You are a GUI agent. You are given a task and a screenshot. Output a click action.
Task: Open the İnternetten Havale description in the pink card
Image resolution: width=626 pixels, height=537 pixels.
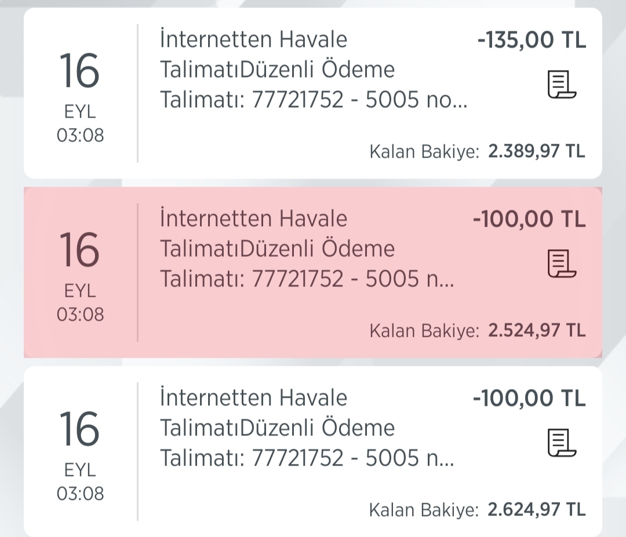307,249
